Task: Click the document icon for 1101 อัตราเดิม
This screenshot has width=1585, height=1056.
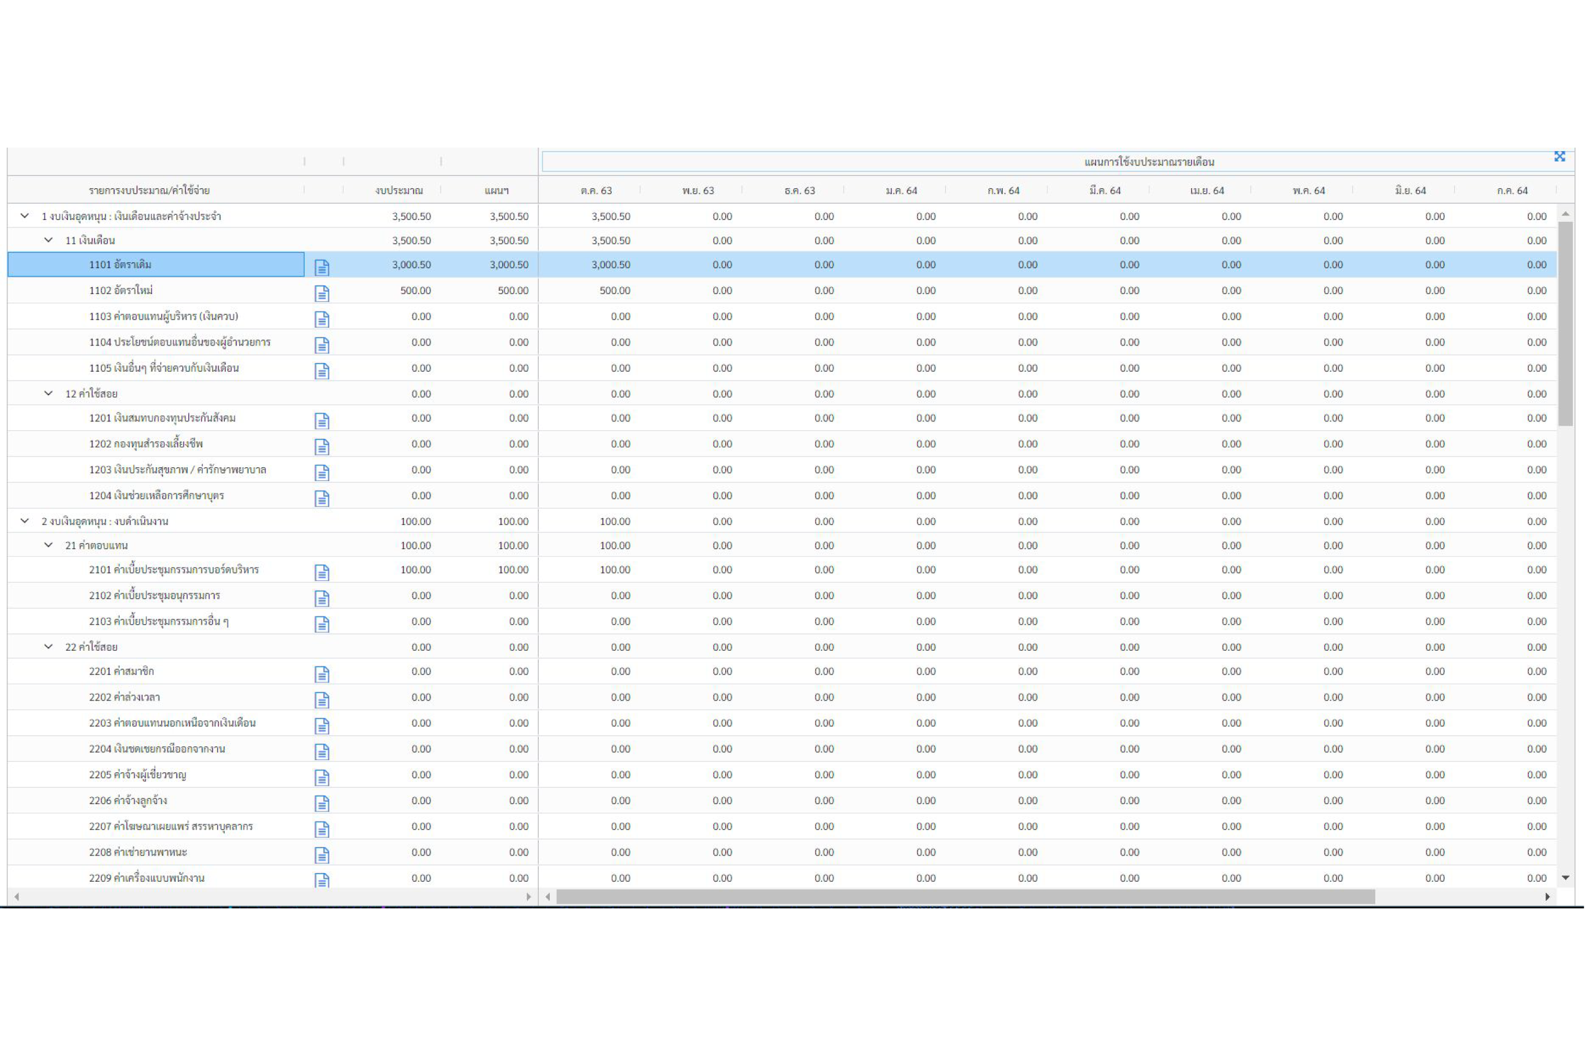Action: click(x=322, y=267)
